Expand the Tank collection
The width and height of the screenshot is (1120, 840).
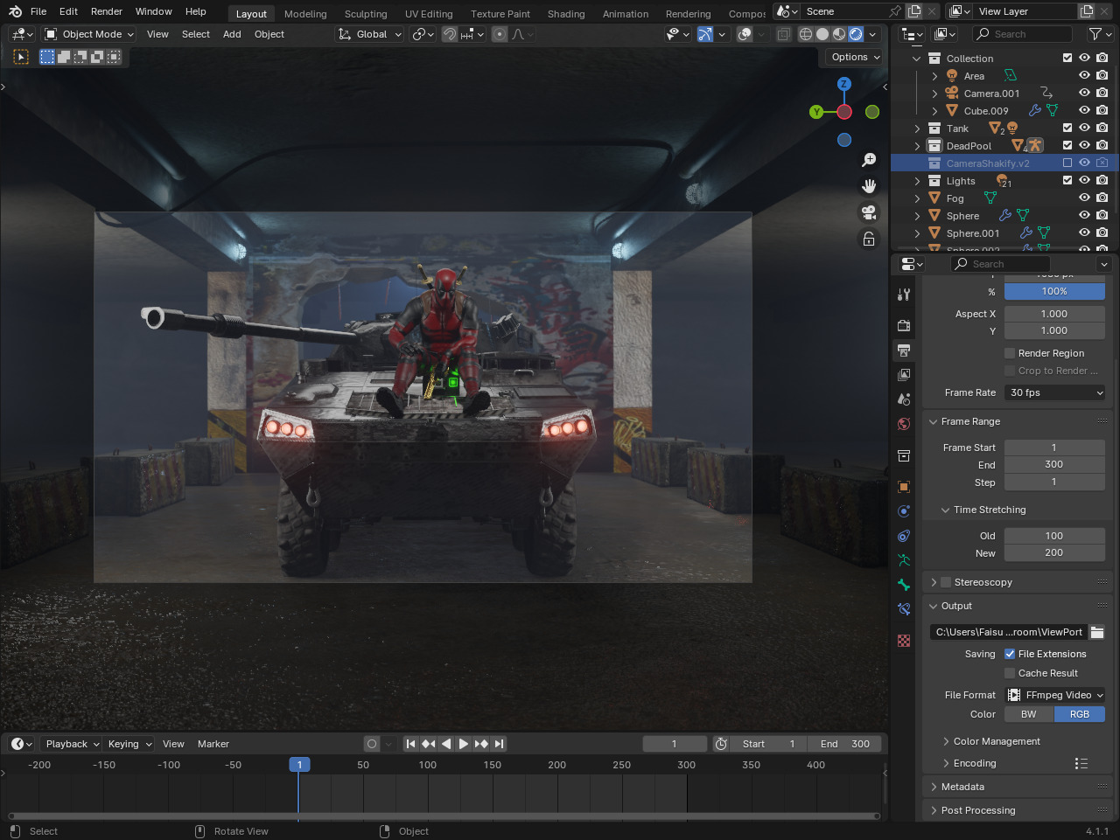coord(917,128)
